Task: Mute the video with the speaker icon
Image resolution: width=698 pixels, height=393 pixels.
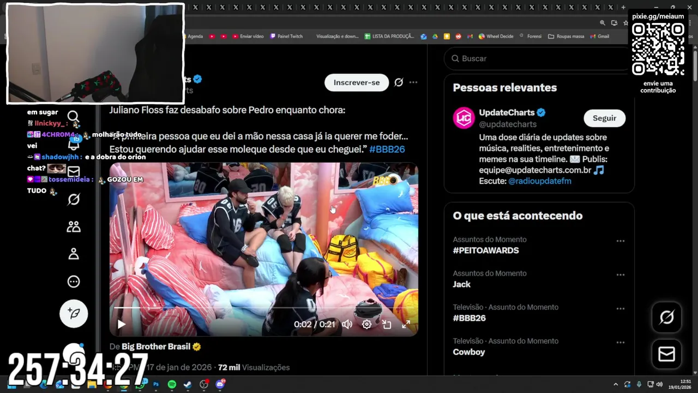Action: (347, 324)
